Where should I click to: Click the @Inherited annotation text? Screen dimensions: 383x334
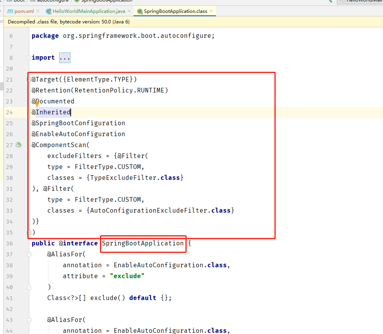pos(51,112)
